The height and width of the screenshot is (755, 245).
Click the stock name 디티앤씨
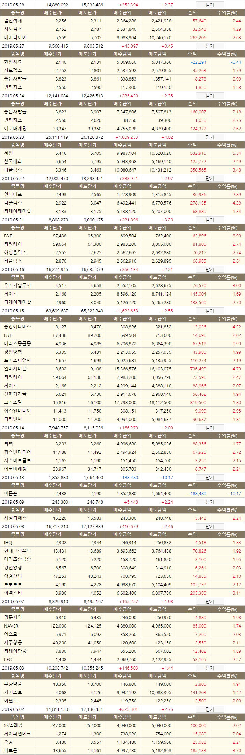coord(13,419)
